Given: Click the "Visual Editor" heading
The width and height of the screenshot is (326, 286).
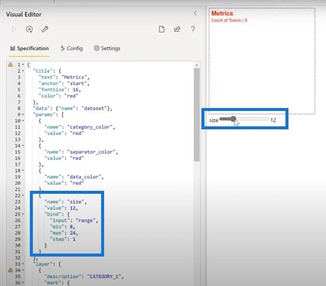Looking at the screenshot, I should point(24,15).
